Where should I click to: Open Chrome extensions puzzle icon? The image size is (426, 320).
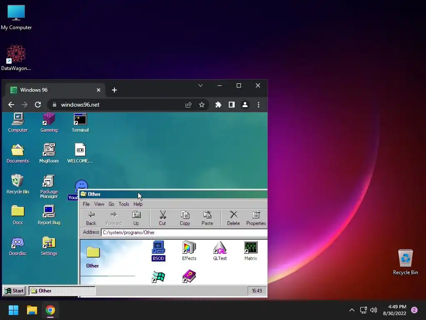(218, 105)
